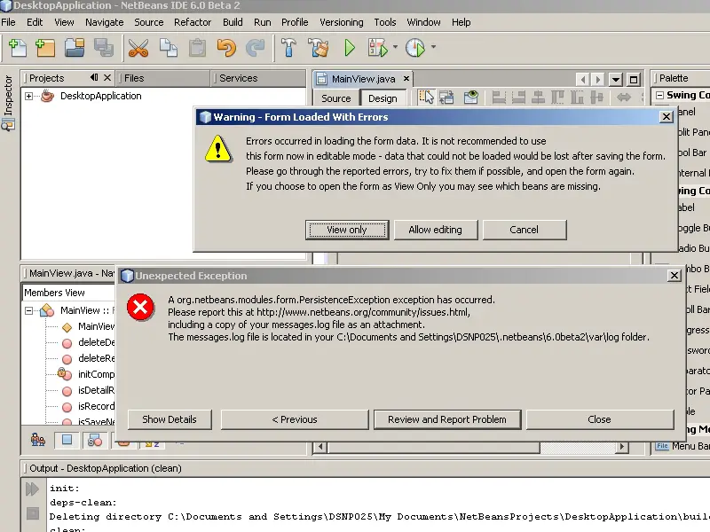This screenshot has width=710, height=532.
Task: Click the Allow editing button
Action: click(435, 230)
